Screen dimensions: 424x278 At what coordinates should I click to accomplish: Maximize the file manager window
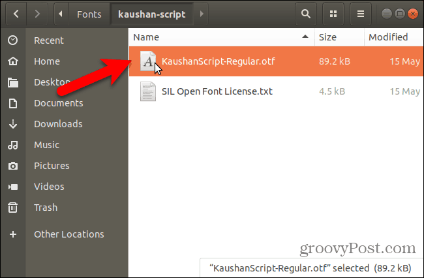click(400, 14)
